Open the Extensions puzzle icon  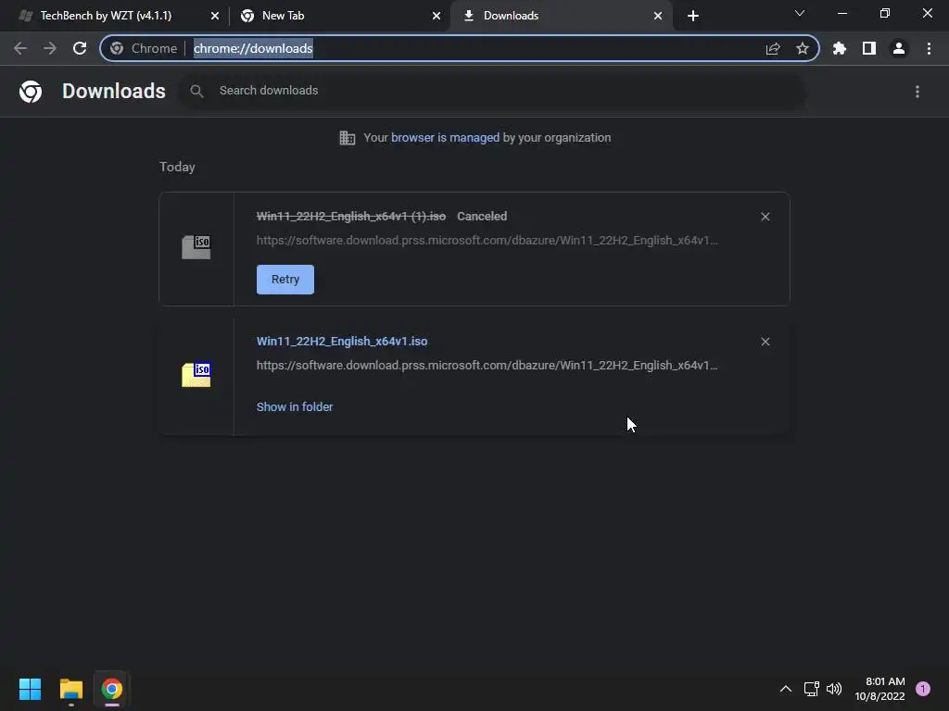point(840,48)
